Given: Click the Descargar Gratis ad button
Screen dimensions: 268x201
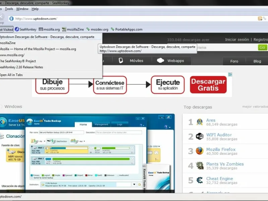Looking at the screenshot, I should tap(208, 85).
